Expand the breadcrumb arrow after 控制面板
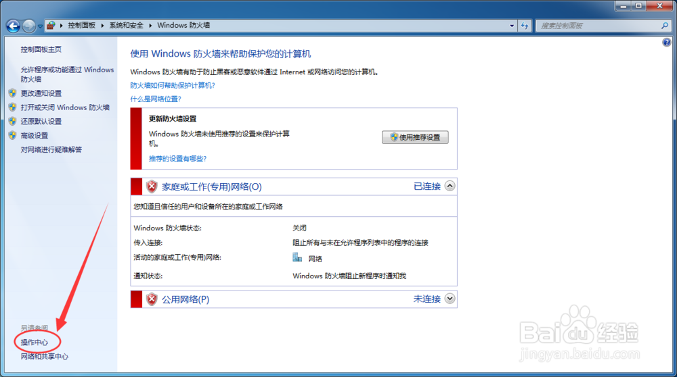677x377 pixels. (x=102, y=26)
